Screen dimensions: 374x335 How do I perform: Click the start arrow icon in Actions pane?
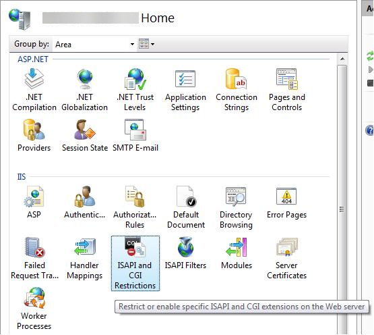point(371,70)
